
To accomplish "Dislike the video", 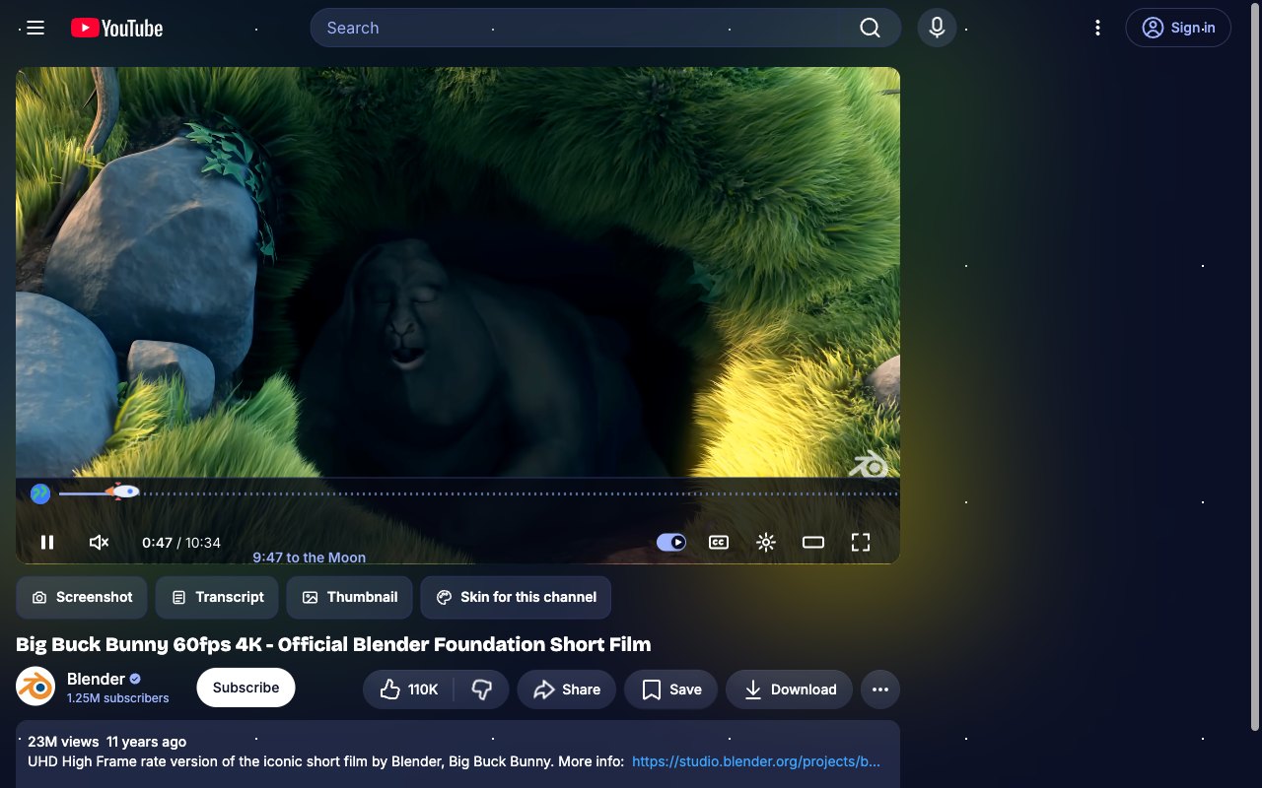I will pyautogui.click(x=482, y=689).
